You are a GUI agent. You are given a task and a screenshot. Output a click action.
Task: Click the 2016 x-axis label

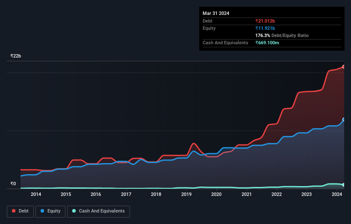coord(96,194)
